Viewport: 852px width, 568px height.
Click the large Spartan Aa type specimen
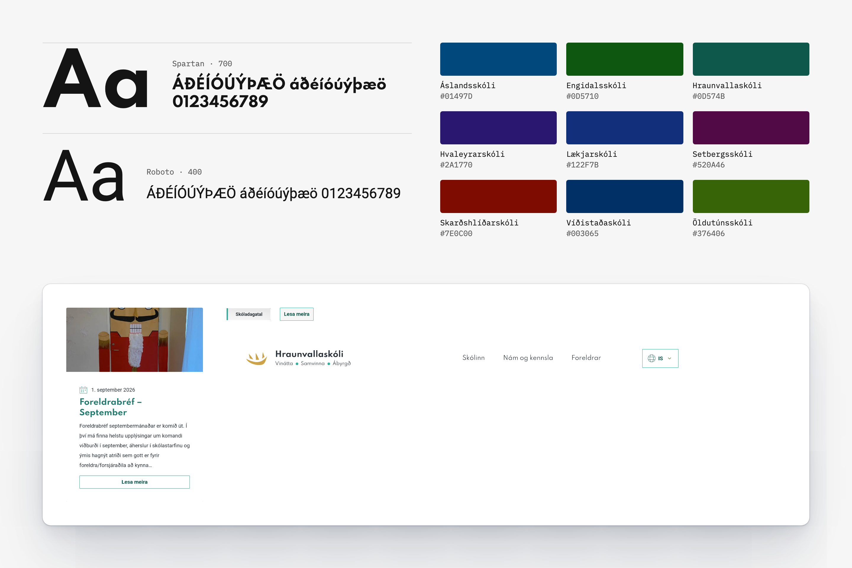click(95, 78)
